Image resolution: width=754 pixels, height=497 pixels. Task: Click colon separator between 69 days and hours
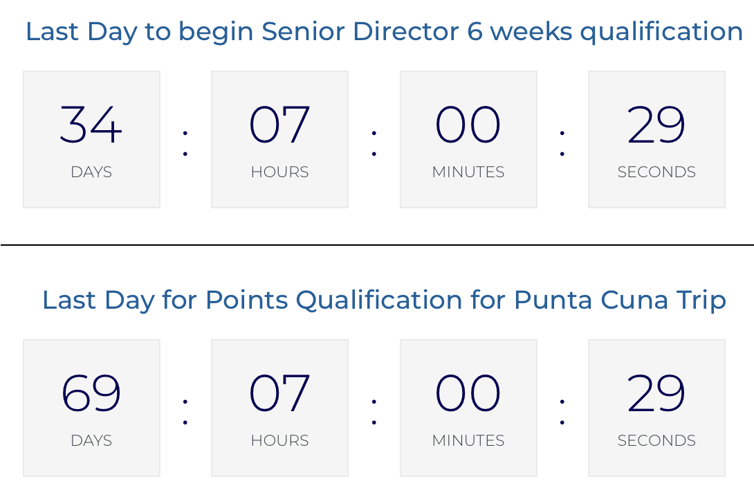185,411
